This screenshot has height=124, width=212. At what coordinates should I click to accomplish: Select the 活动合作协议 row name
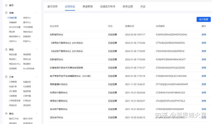tap(57, 118)
